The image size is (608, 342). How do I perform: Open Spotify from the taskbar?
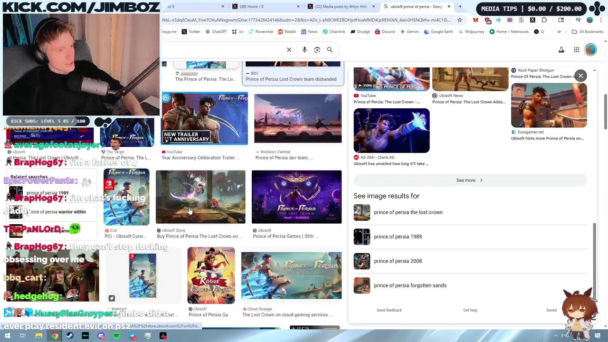pyautogui.click(x=116, y=336)
